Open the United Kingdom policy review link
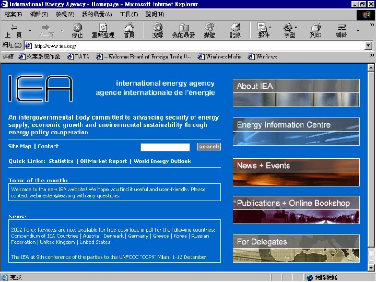 57,242
